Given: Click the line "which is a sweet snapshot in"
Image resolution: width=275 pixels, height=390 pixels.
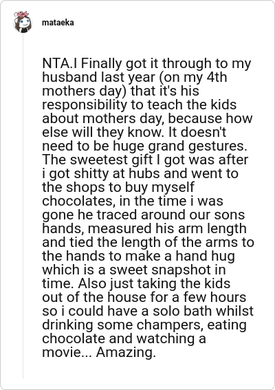Looking at the screenshot, I should point(134,270).
